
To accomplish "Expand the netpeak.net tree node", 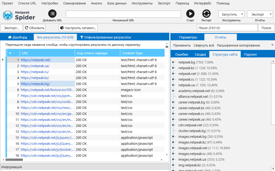I will click(174, 74).
